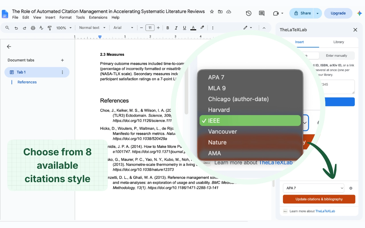
Task: Decrease font size with minus button
Action: (x=141, y=28)
